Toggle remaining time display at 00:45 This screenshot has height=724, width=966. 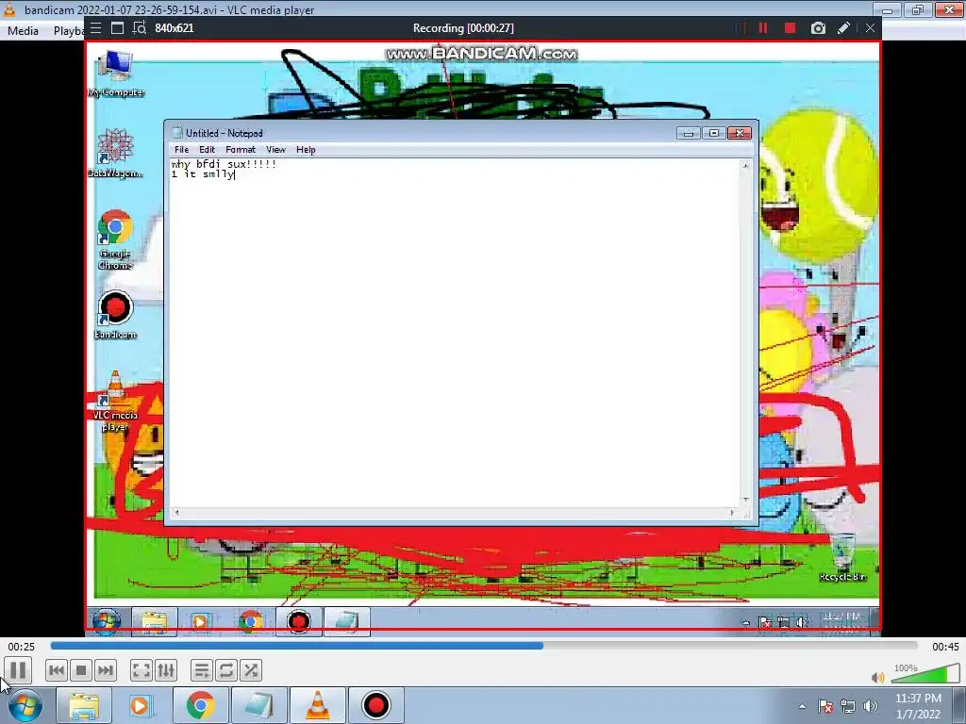(945, 647)
